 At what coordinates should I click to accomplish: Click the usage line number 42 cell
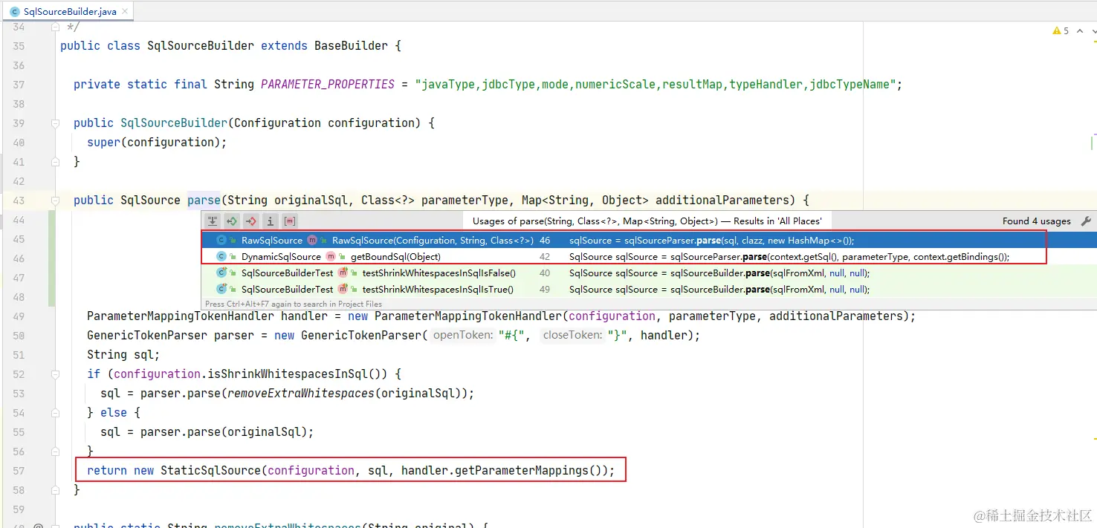click(545, 257)
